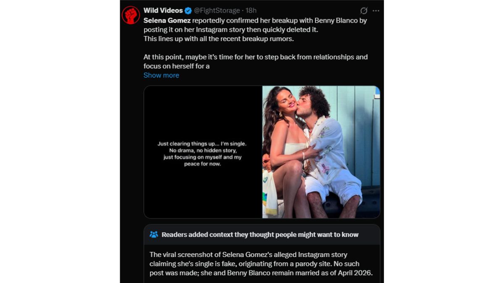Image resolution: width=504 pixels, height=283 pixels.
Task: Open the photo of the couple kissing
Action: (321, 152)
